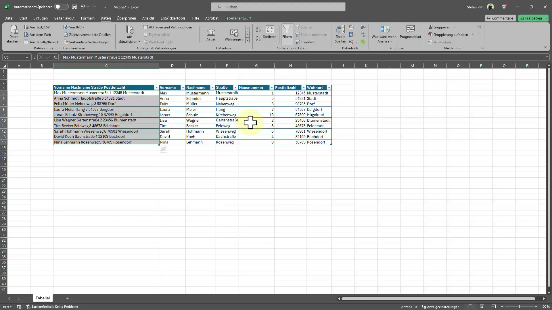Sort ascending A to Z

[258, 29]
